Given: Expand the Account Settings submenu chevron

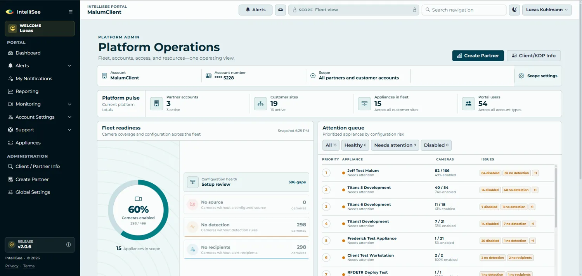Looking at the screenshot, I should [69, 117].
